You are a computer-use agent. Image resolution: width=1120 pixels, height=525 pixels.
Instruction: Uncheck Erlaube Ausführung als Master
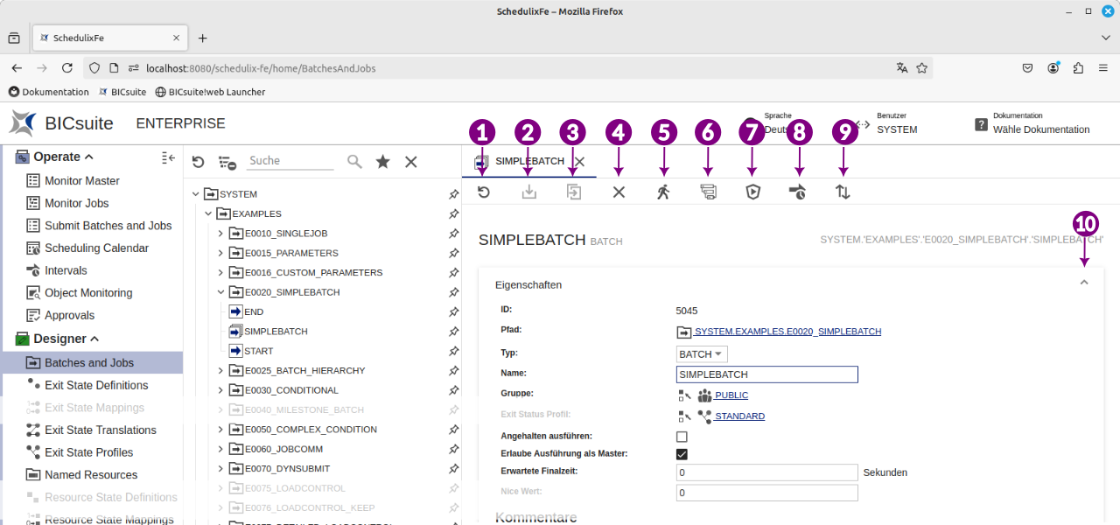click(682, 454)
